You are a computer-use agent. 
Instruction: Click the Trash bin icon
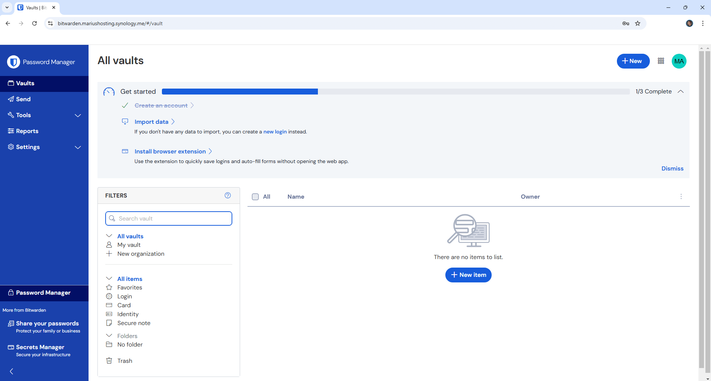(x=109, y=361)
